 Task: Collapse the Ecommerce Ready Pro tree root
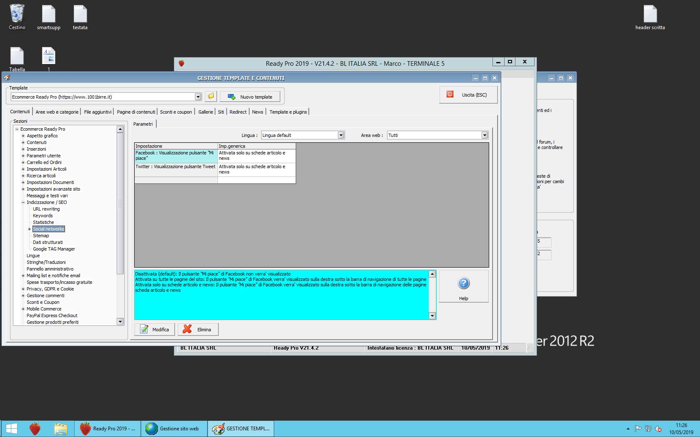17,129
